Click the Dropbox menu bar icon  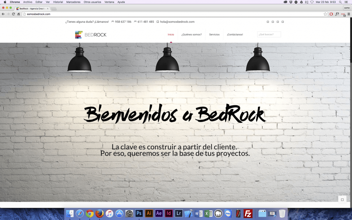[x=291, y=2]
